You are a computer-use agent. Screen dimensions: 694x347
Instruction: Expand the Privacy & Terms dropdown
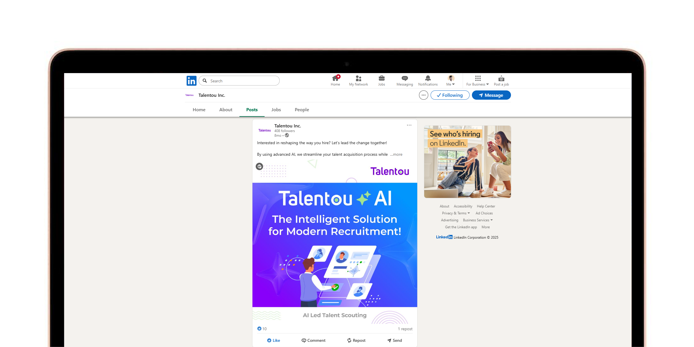click(x=456, y=213)
